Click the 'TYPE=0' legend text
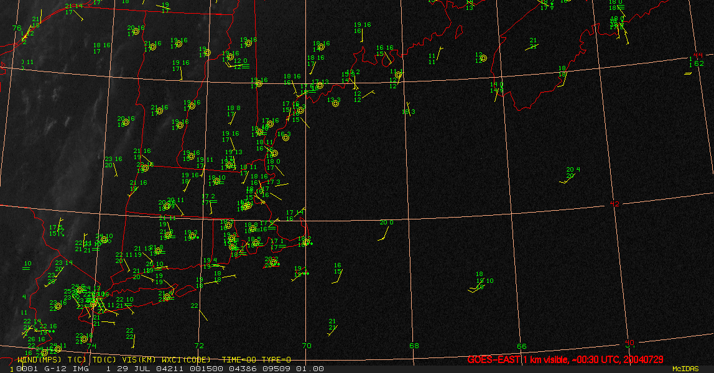The height and width of the screenshot is (373, 714). [x=276, y=359]
